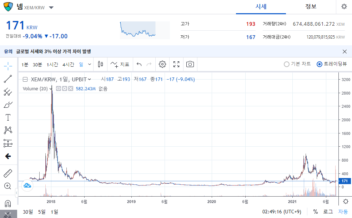
Task: Switch to the 정보 tab
Action: (311, 6)
